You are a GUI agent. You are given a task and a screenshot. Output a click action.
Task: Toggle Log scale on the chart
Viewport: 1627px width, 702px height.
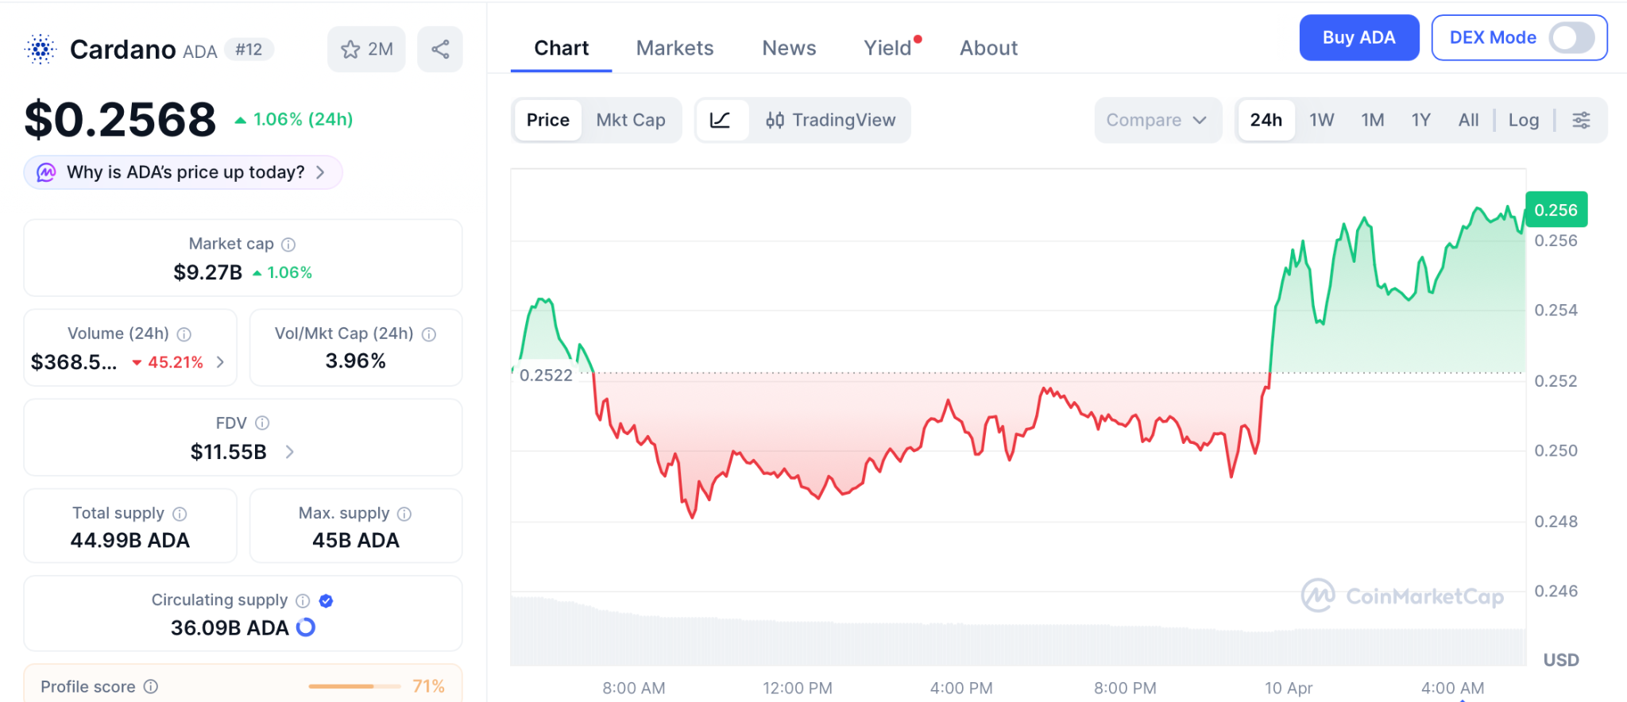point(1523,120)
